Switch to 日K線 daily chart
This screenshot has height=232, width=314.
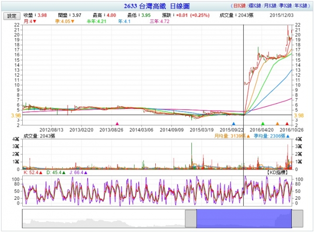point(239,6)
